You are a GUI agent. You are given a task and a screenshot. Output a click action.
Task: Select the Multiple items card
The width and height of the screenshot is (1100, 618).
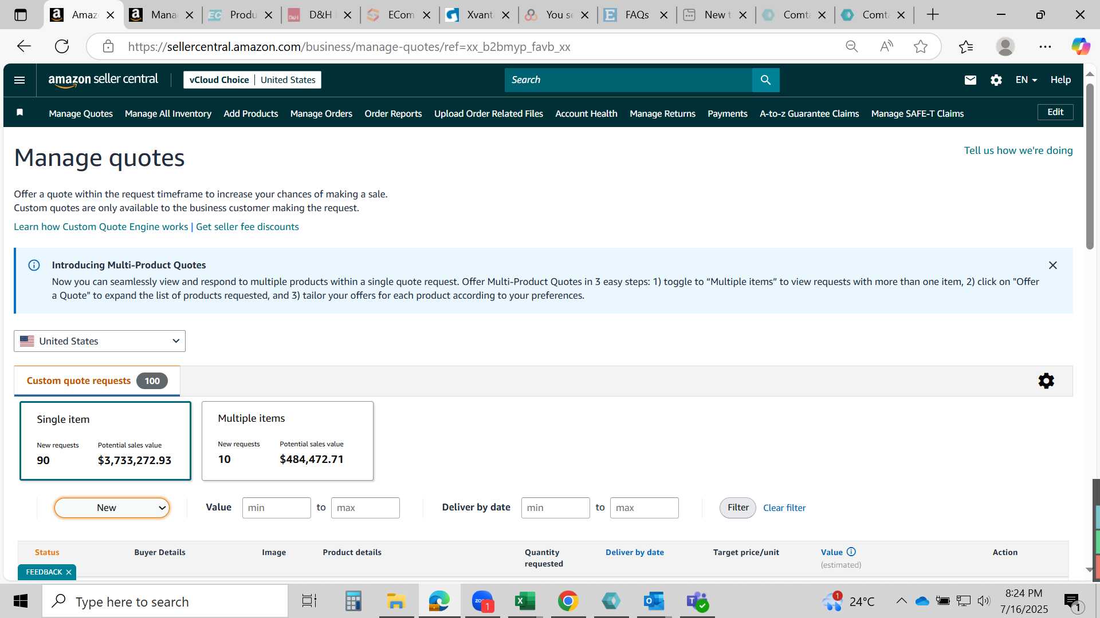pyautogui.click(x=288, y=441)
